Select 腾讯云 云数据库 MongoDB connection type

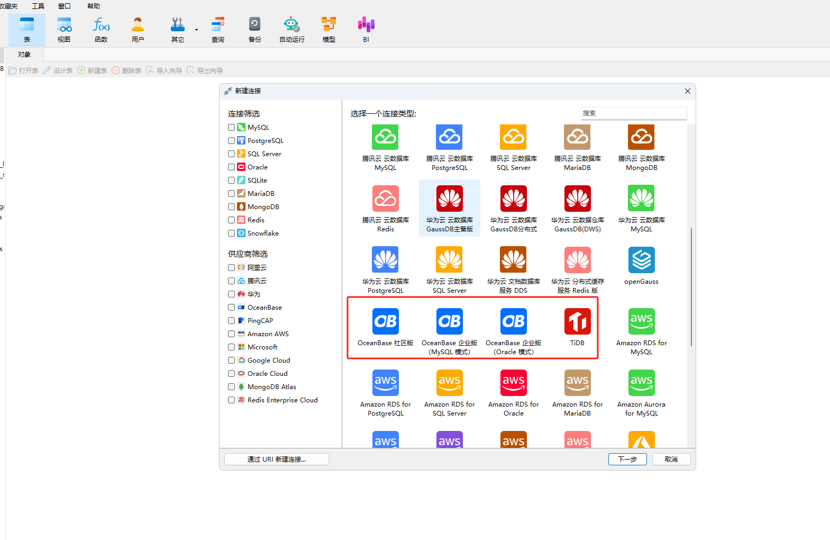pyautogui.click(x=642, y=148)
